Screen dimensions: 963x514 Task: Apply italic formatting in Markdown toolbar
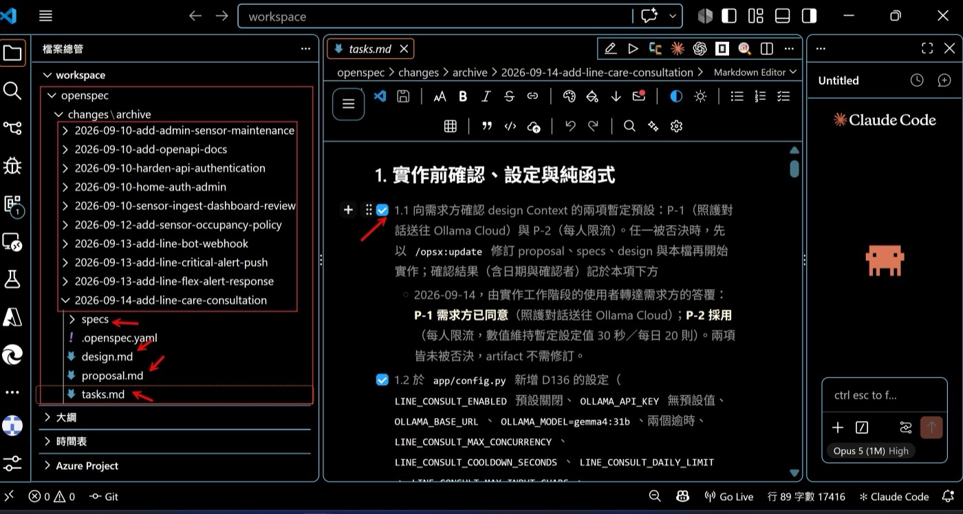tap(486, 96)
